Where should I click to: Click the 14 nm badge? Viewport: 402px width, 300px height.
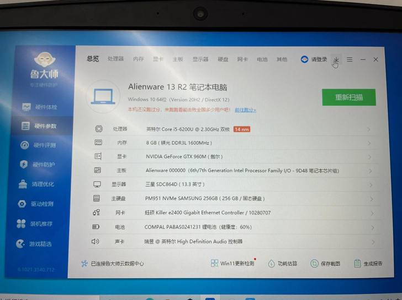click(x=242, y=129)
